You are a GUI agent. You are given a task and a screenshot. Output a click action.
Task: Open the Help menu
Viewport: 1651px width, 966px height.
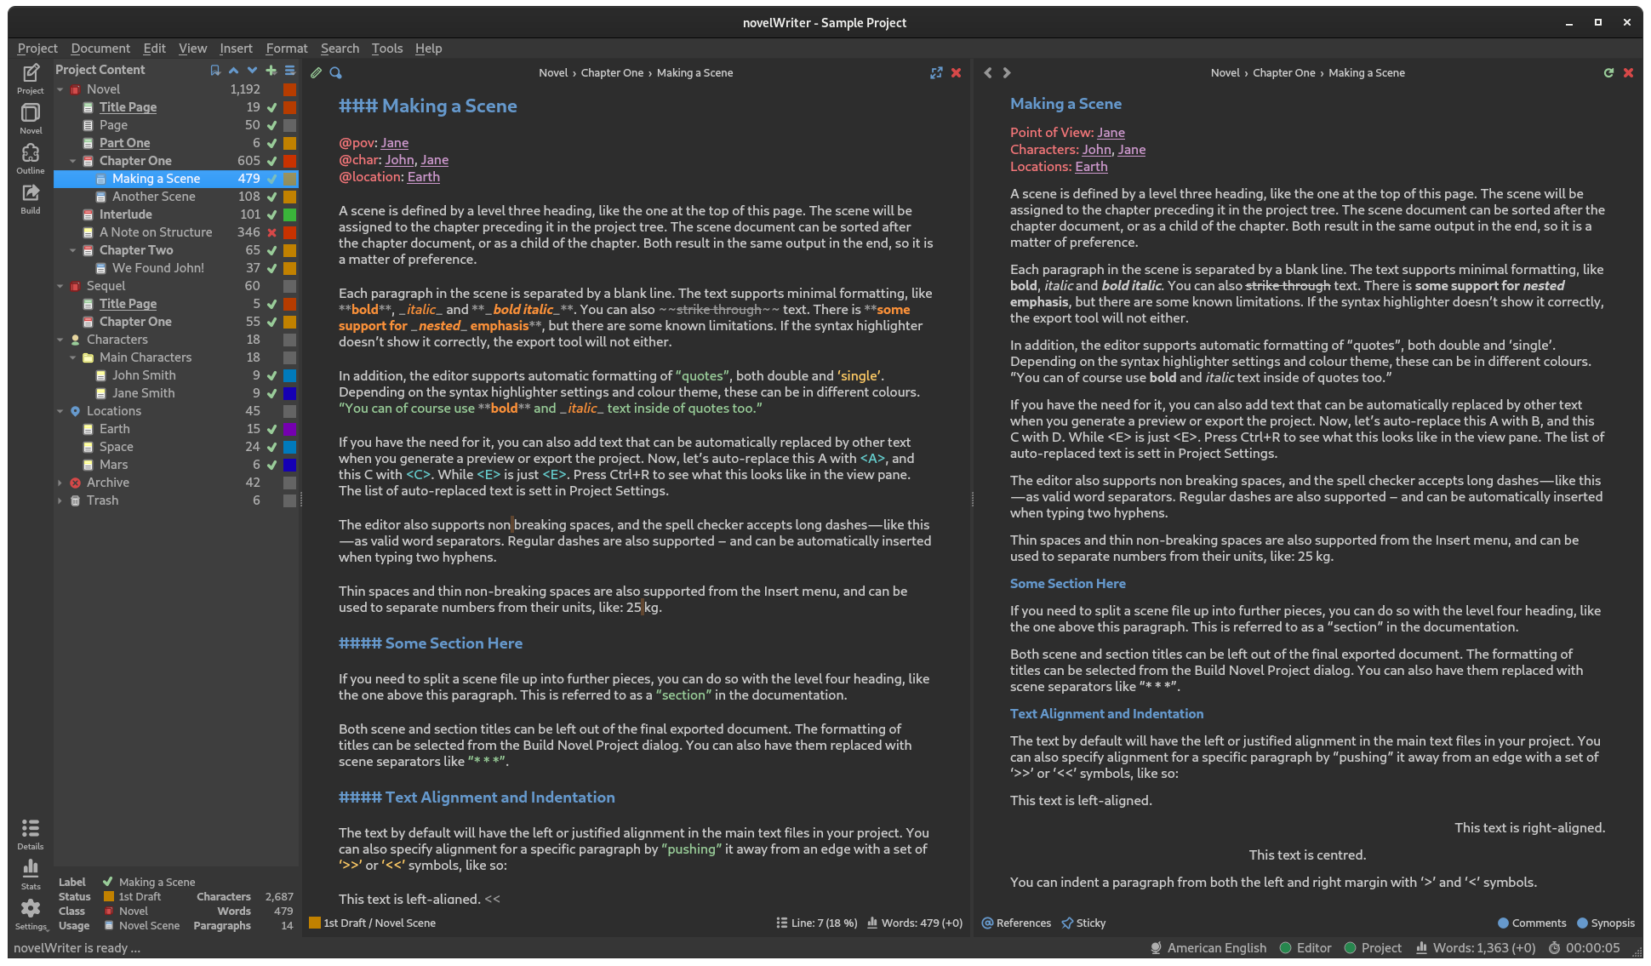[x=428, y=49]
